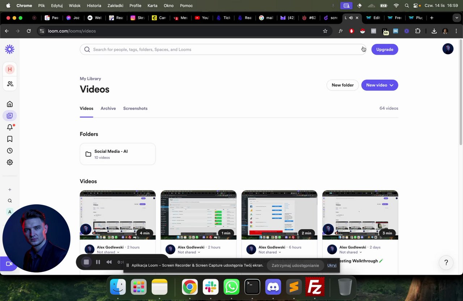Open Discord from the Dock
The width and height of the screenshot is (463, 301).
point(273,287)
